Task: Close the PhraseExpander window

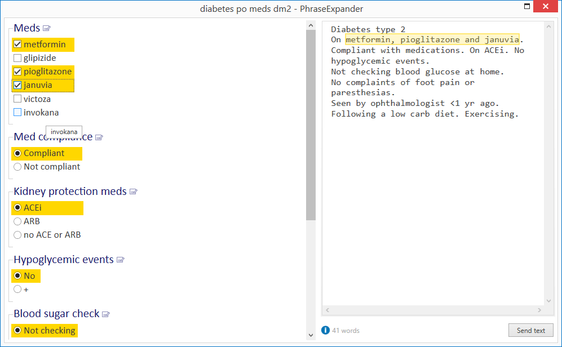Action: tap(546, 6)
